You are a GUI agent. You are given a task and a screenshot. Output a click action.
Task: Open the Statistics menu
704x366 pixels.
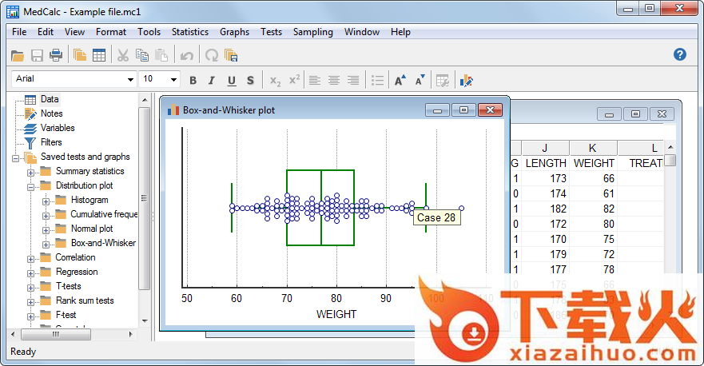(189, 32)
